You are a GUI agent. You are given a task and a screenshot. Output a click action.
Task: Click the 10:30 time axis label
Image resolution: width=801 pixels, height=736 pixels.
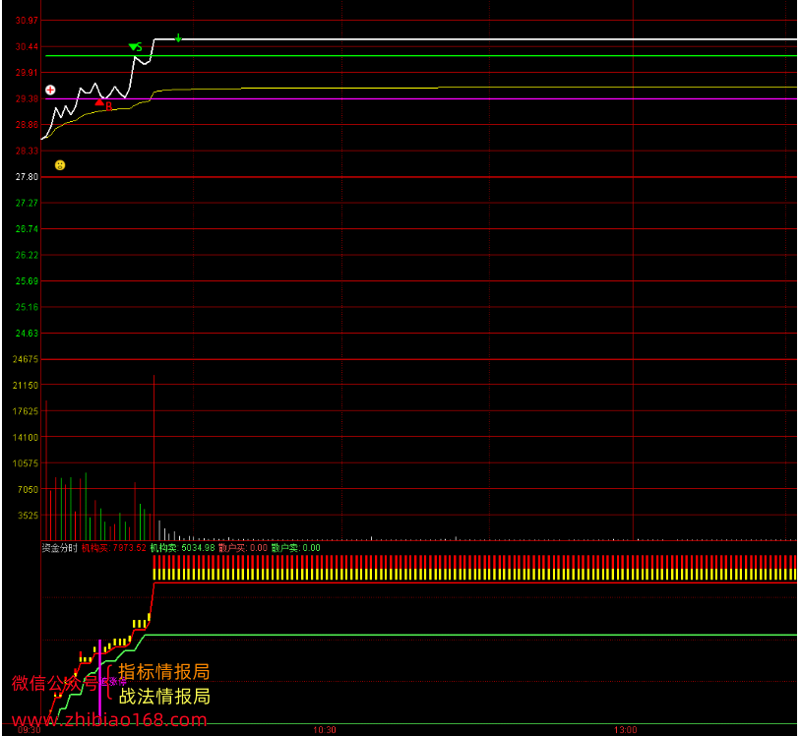[x=325, y=730]
